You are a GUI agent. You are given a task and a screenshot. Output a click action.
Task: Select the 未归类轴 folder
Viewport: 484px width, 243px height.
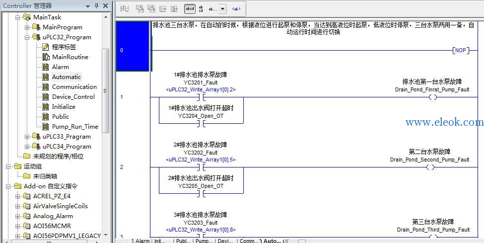[x=45, y=176]
